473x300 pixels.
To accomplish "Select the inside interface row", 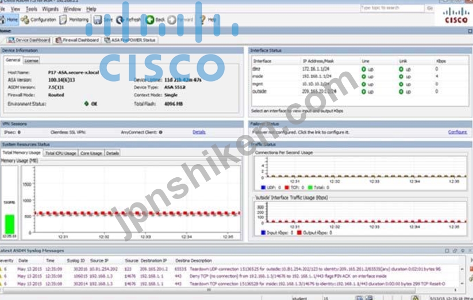I will pos(360,76).
